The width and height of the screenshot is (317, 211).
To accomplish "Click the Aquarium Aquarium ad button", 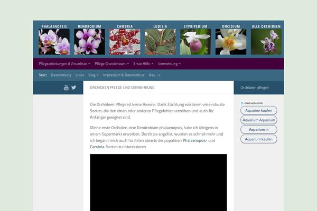I will 258,120.
